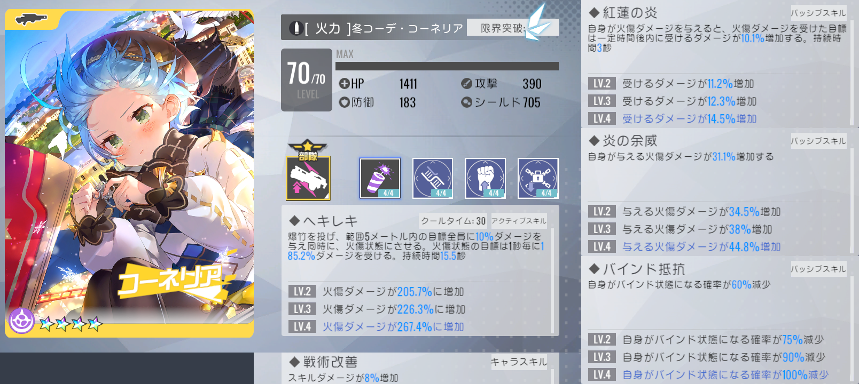The height and width of the screenshot is (384, 859).
Task: Select the squad weapon skill icon
Action: pos(308,178)
